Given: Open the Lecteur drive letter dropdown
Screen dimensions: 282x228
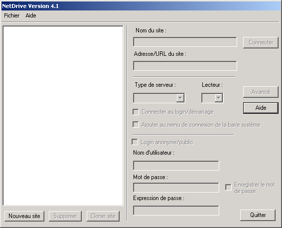Looking at the screenshot, I should [x=212, y=98].
